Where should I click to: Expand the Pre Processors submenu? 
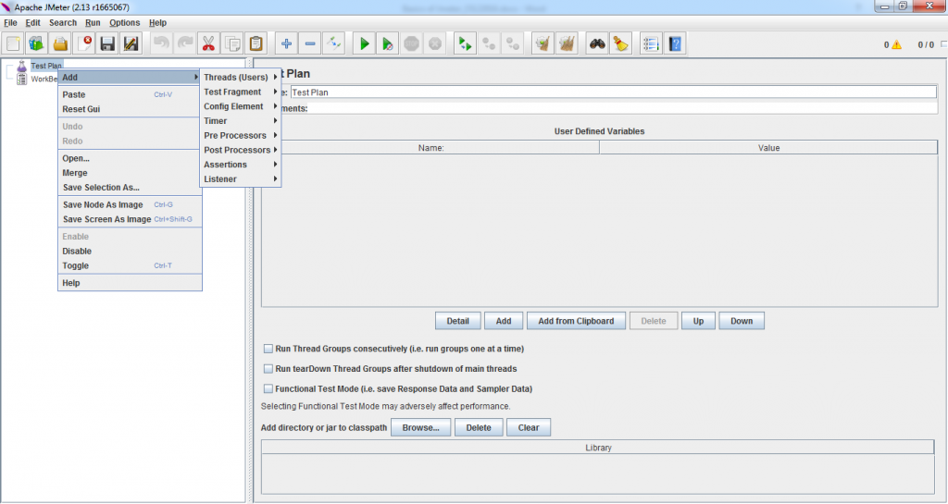(241, 135)
